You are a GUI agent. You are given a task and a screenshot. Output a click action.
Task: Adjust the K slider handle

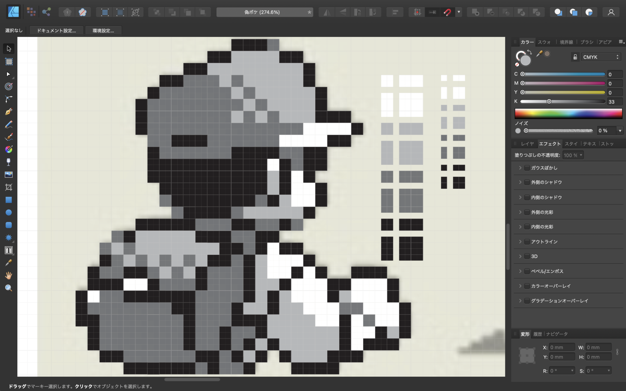pyautogui.click(x=549, y=101)
